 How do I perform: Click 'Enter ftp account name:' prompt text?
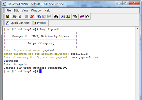point(22,50)
